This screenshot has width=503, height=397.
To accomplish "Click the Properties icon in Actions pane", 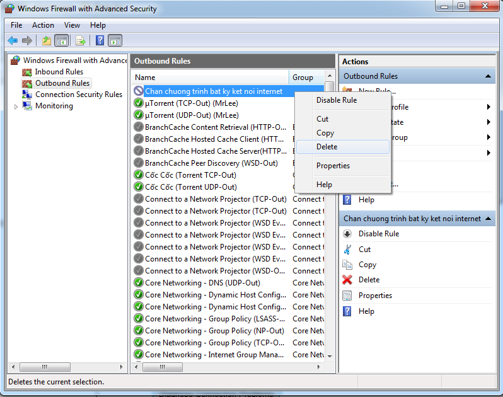I will pos(347,296).
